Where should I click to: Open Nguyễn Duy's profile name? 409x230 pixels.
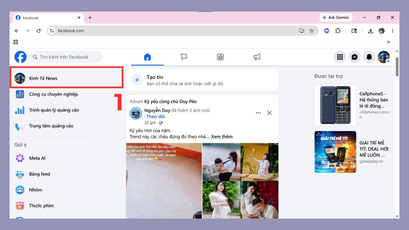click(157, 110)
